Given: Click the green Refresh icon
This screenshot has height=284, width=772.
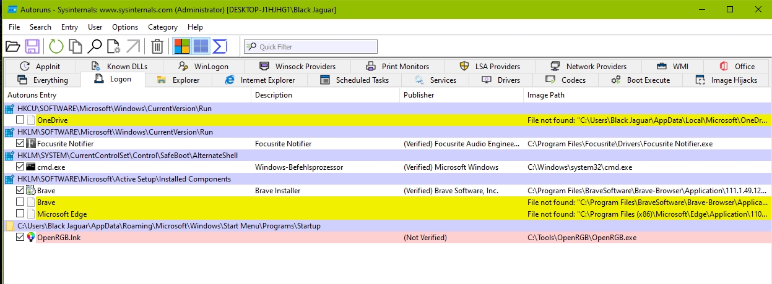Looking at the screenshot, I should coord(56,46).
